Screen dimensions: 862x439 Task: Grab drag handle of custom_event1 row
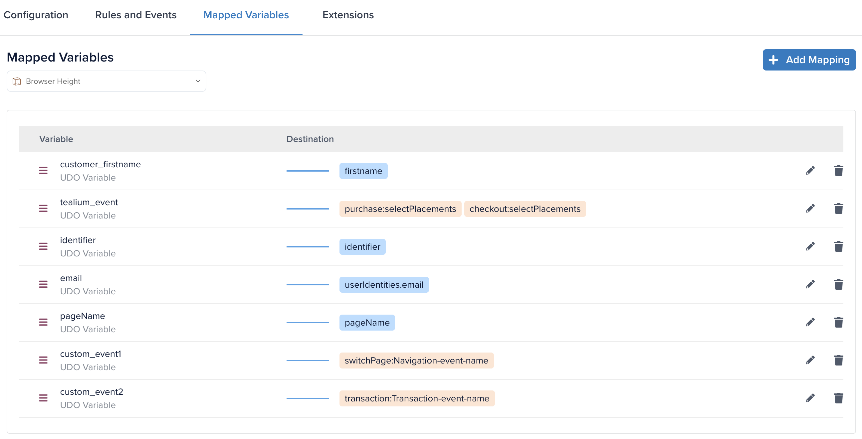coord(43,360)
